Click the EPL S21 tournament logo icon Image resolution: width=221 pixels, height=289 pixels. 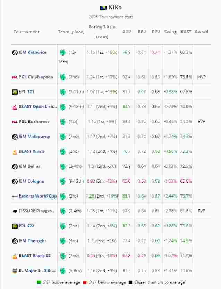15,92
